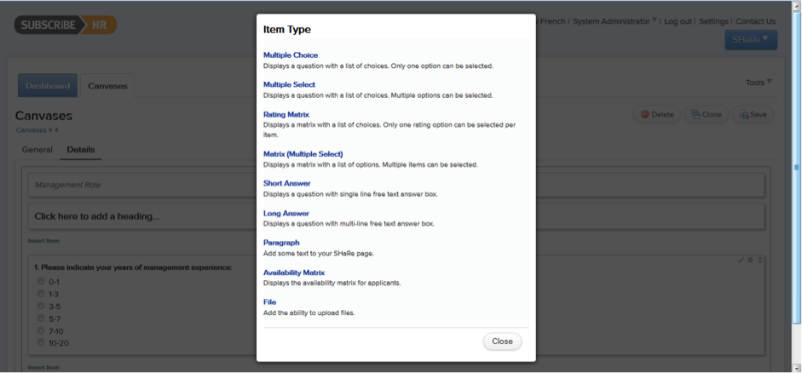Click the Subscribe-HR logo
The height and width of the screenshot is (373, 802).
66,25
